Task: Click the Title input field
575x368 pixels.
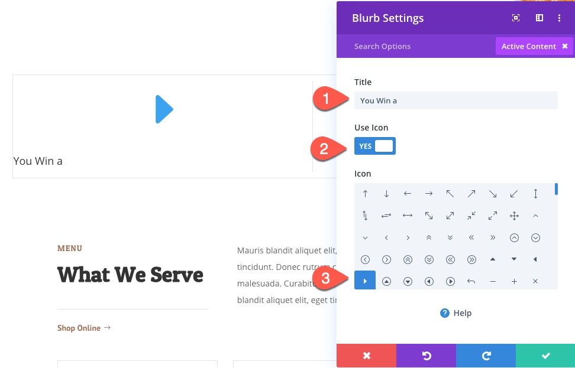Action: (x=456, y=100)
